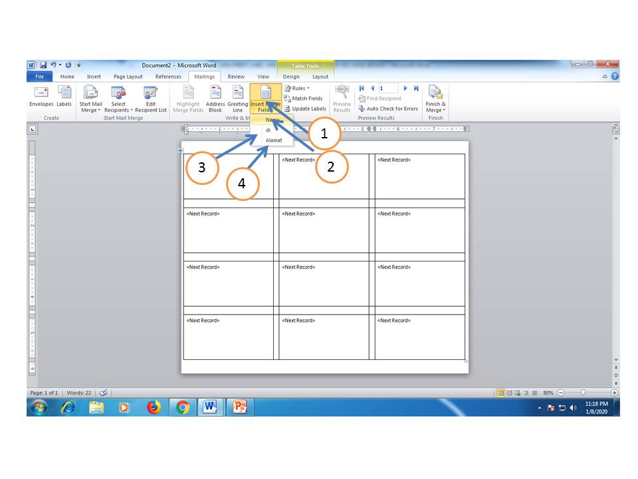Insert an Address Block
The width and height of the screenshot is (638, 479).
click(x=215, y=99)
